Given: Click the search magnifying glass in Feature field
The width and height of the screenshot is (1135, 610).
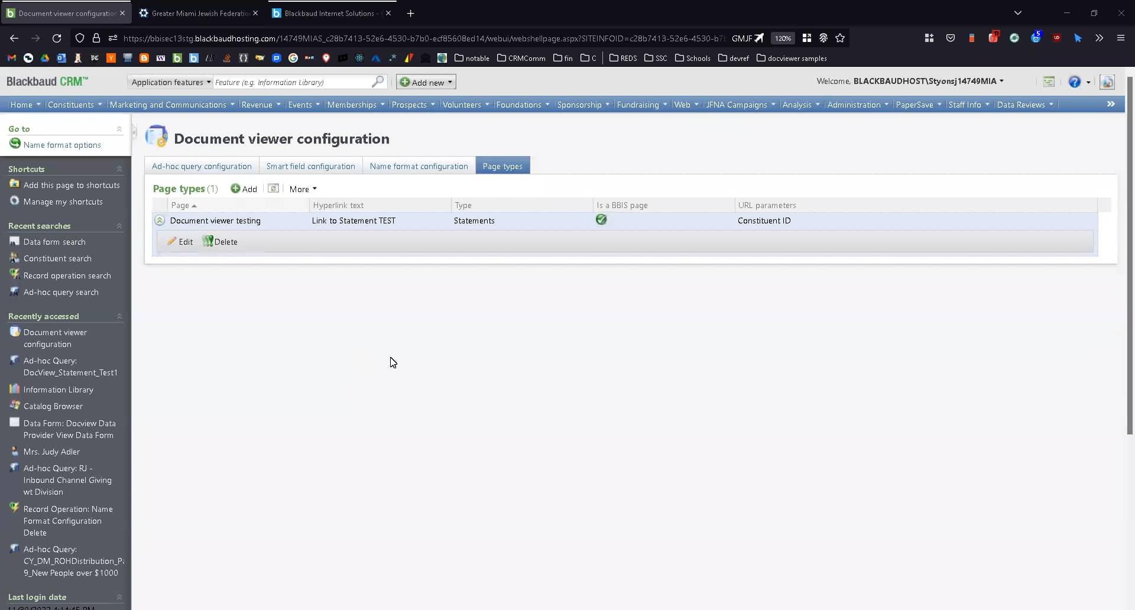Looking at the screenshot, I should tap(377, 82).
